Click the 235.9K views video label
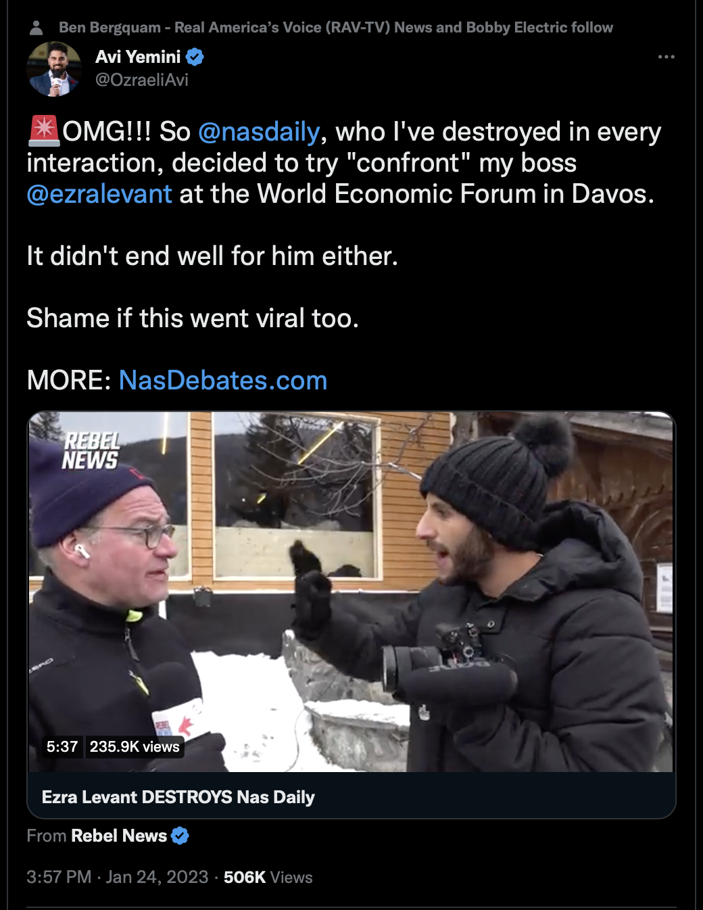This screenshot has height=910, width=703. (135, 746)
